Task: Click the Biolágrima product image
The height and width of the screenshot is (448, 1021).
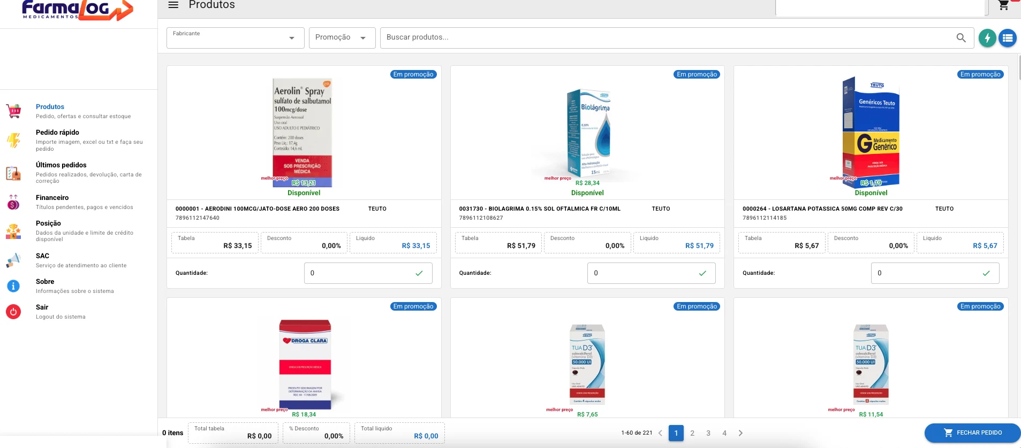Action: tap(588, 133)
